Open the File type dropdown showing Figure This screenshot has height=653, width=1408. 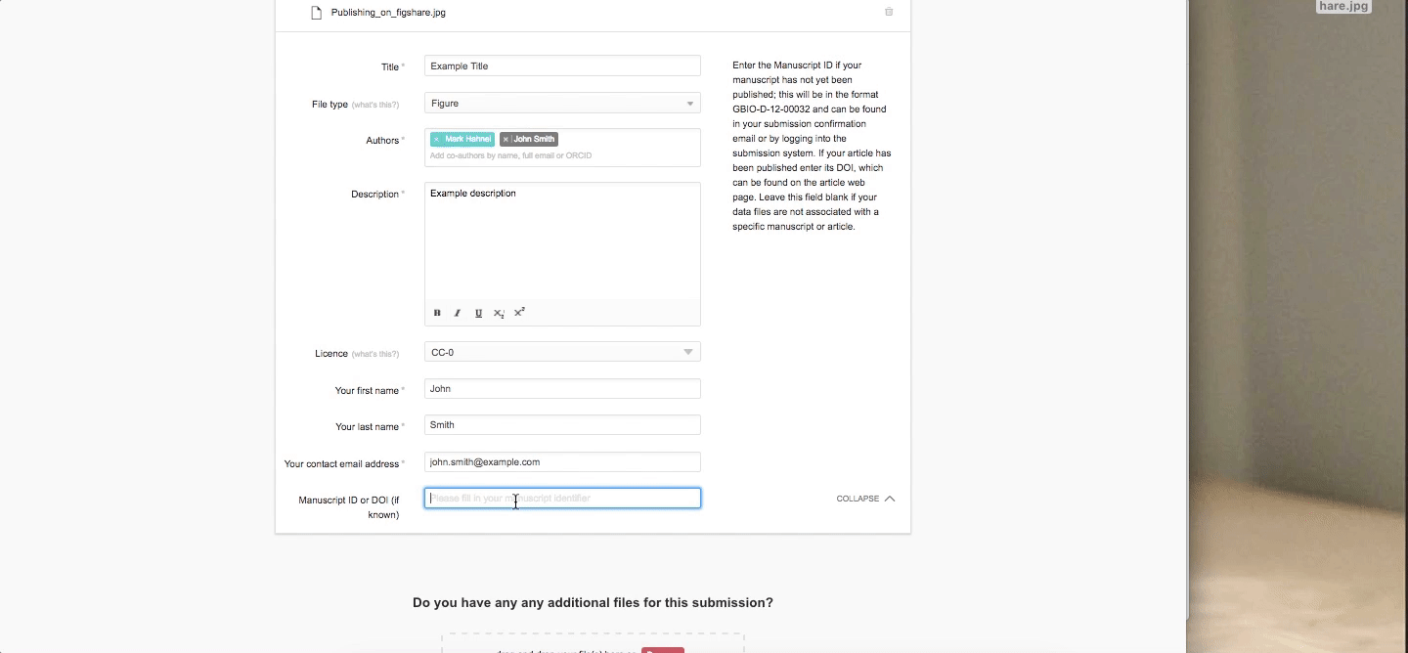[x=562, y=104]
